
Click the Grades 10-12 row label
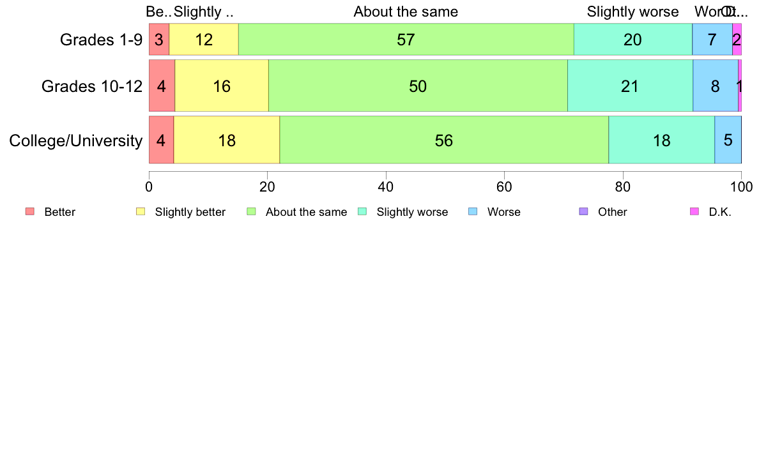coord(92,86)
